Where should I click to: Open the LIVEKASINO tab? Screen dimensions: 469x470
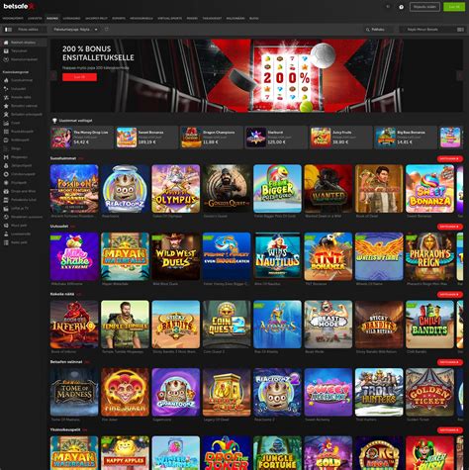point(71,19)
